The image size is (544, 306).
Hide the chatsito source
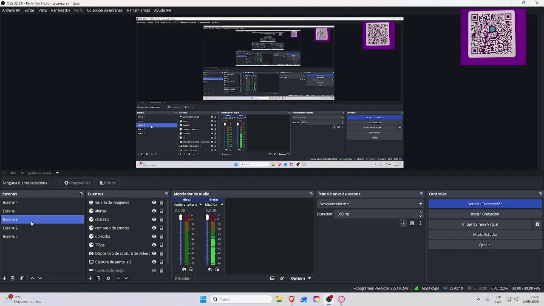(154, 219)
